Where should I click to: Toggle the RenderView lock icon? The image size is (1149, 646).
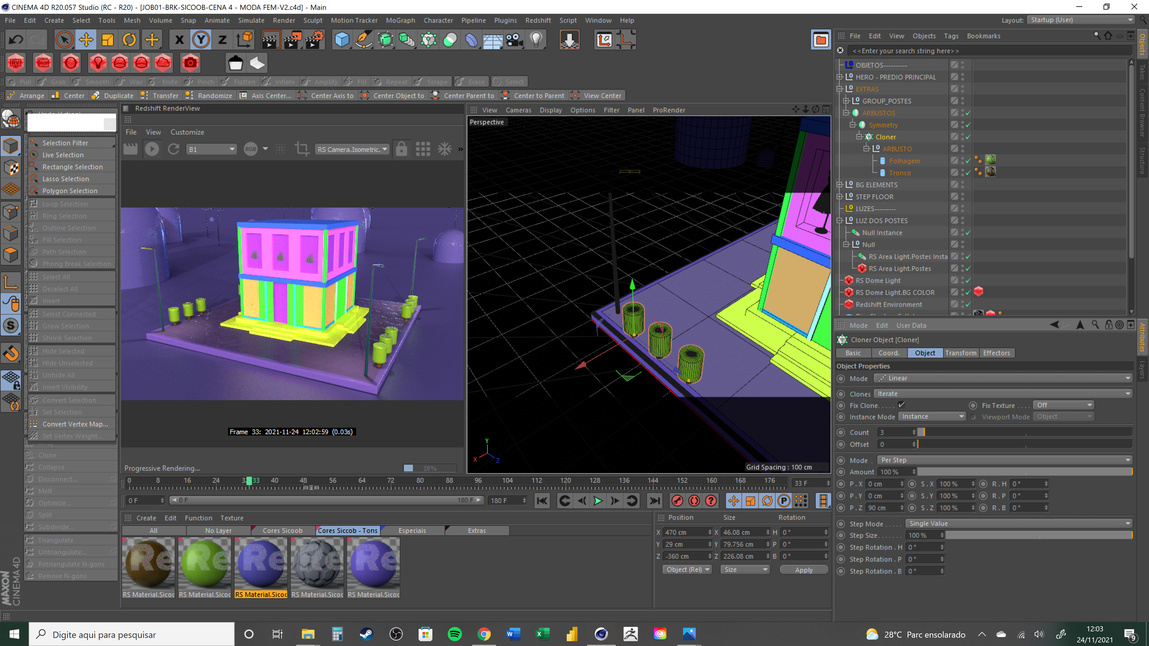click(x=401, y=149)
